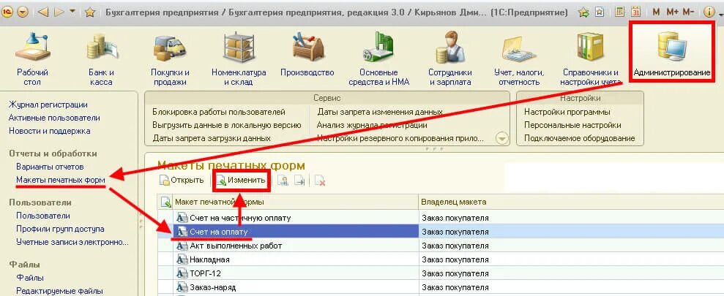The image size is (724, 296).
Task: Open Новости и поддержка link
Action: pos(49,131)
